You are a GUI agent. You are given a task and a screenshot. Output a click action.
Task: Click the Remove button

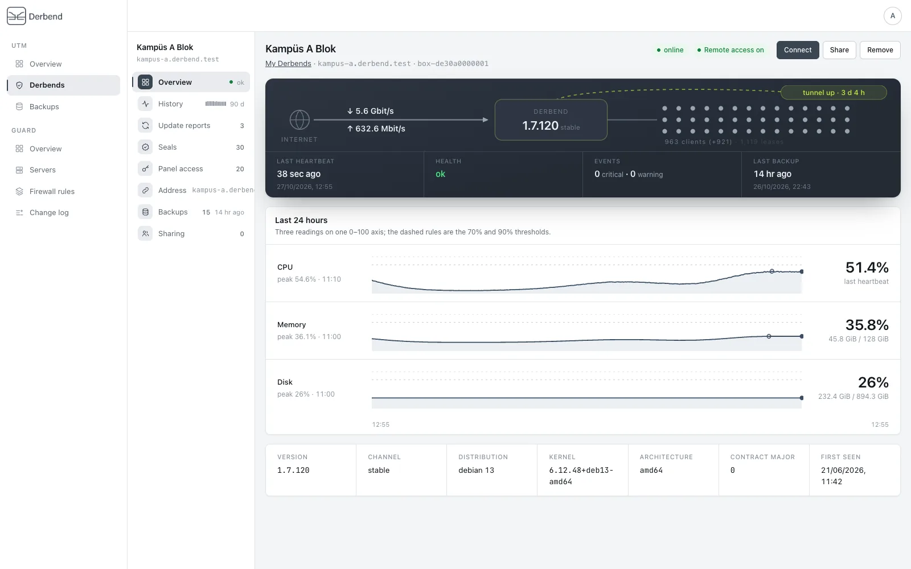(x=880, y=50)
